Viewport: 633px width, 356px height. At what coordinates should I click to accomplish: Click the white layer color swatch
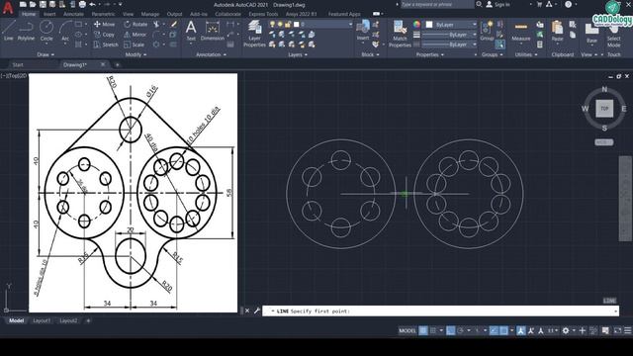coord(297,24)
